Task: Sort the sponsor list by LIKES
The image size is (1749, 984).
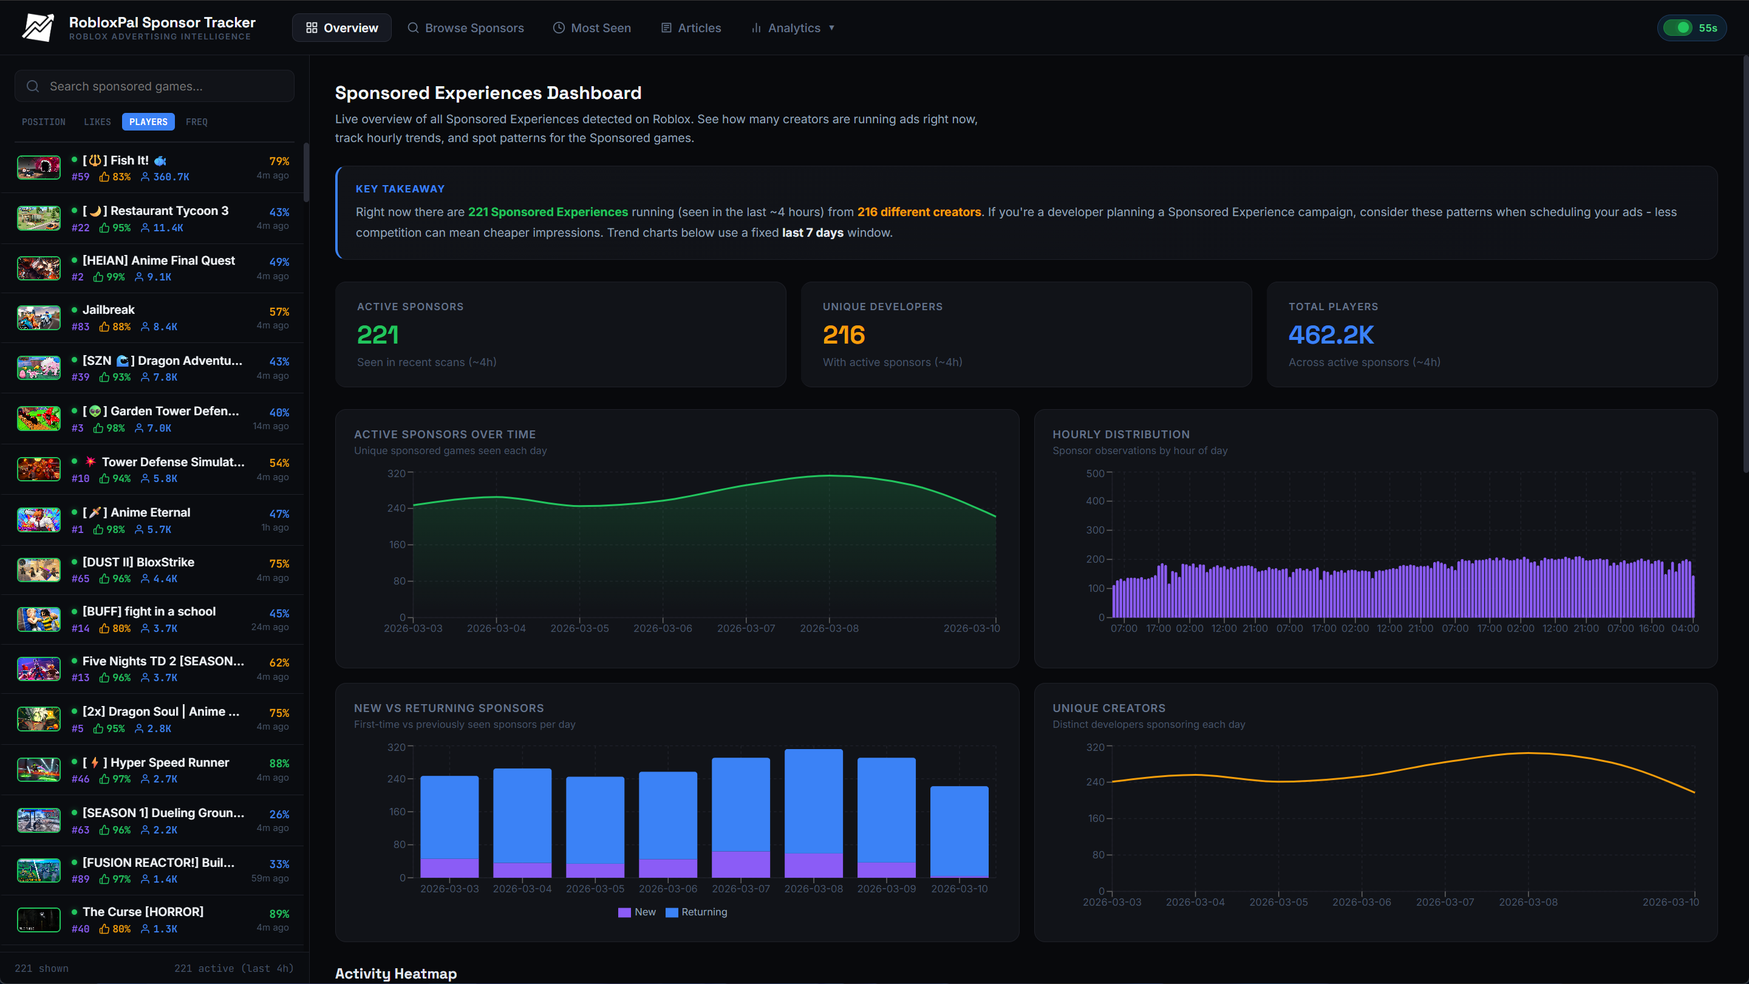Action: point(97,122)
